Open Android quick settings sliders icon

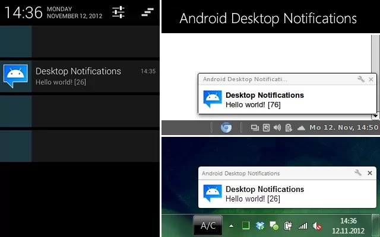pyautogui.click(x=119, y=12)
